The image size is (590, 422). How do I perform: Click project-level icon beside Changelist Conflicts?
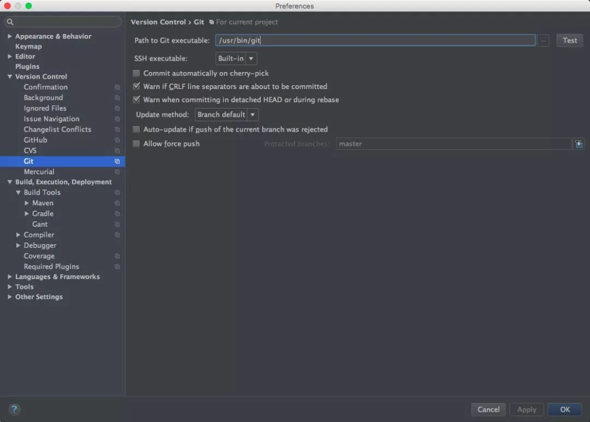(x=117, y=129)
